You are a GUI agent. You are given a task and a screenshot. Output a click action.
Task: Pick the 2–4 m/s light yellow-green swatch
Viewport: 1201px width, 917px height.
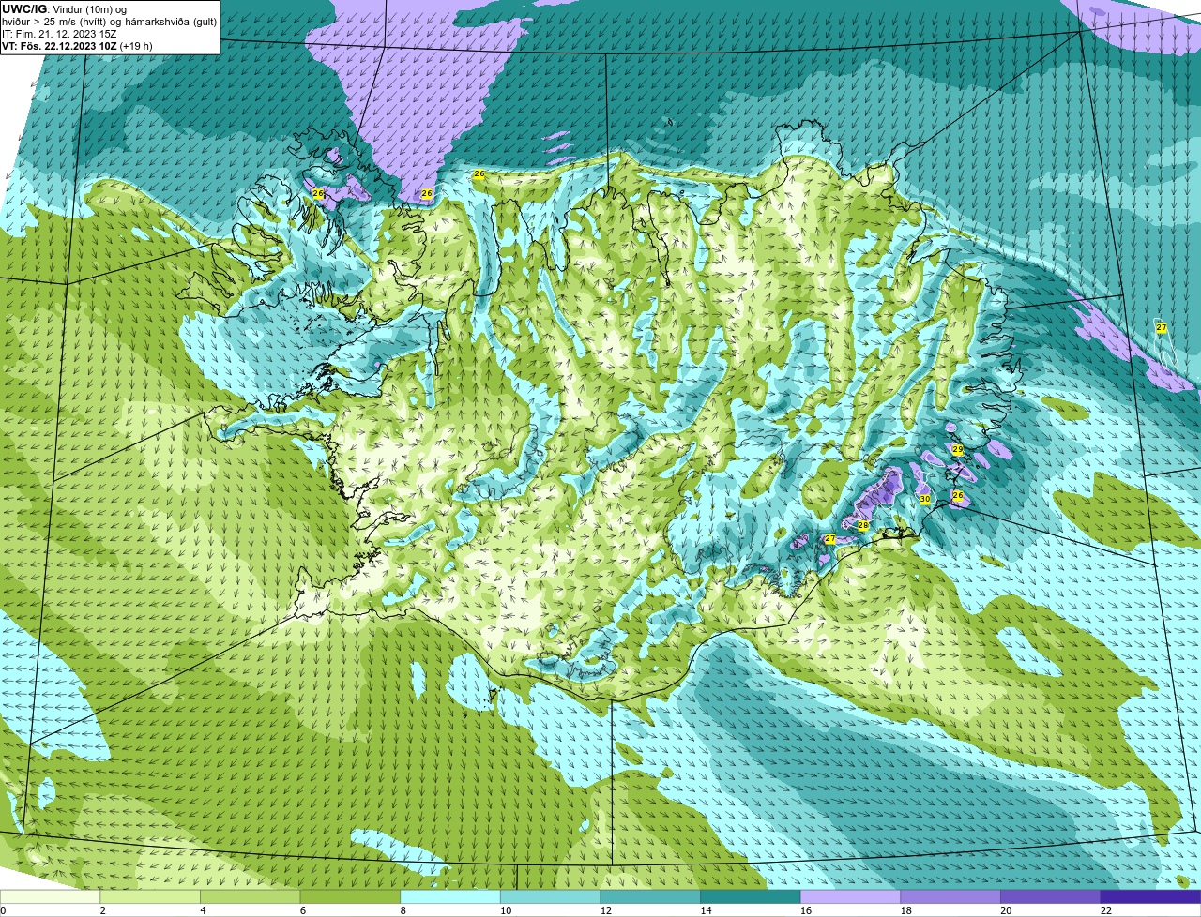tap(150, 896)
